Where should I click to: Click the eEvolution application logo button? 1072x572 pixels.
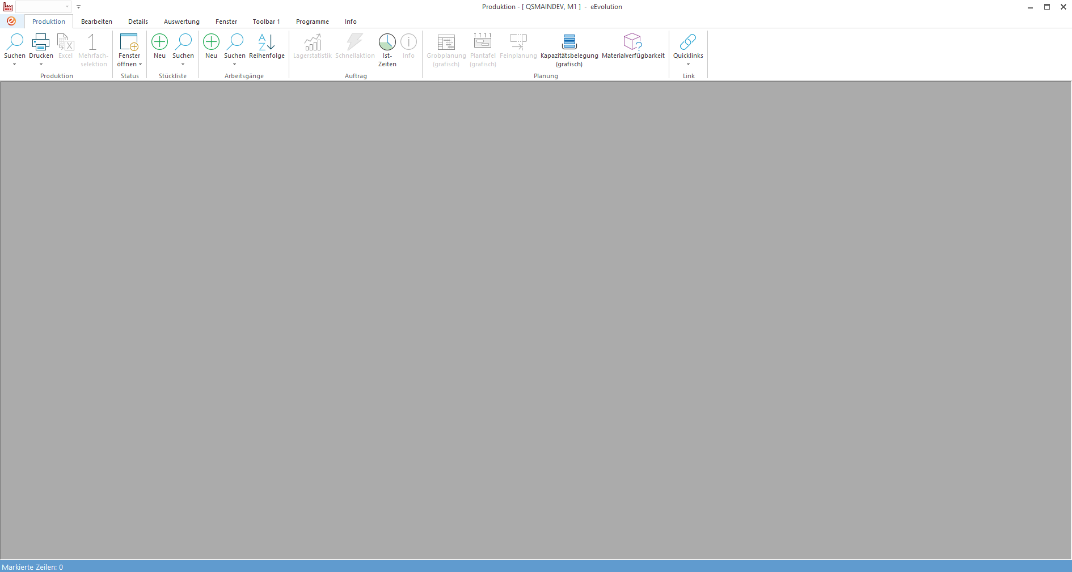[11, 21]
